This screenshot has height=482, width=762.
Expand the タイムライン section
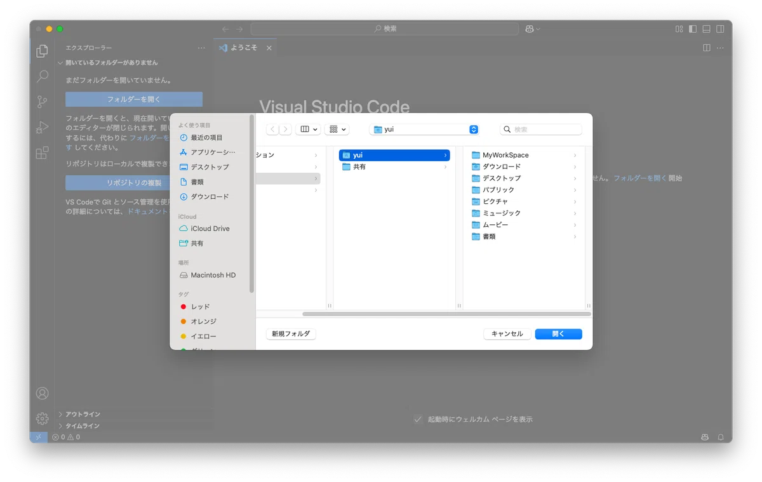click(x=83, y=425)
